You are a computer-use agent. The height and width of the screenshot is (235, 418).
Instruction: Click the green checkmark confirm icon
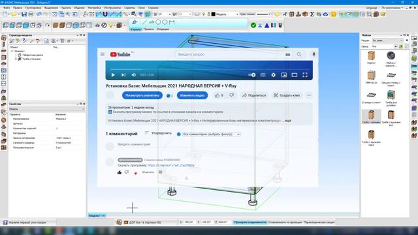[253, 25]
